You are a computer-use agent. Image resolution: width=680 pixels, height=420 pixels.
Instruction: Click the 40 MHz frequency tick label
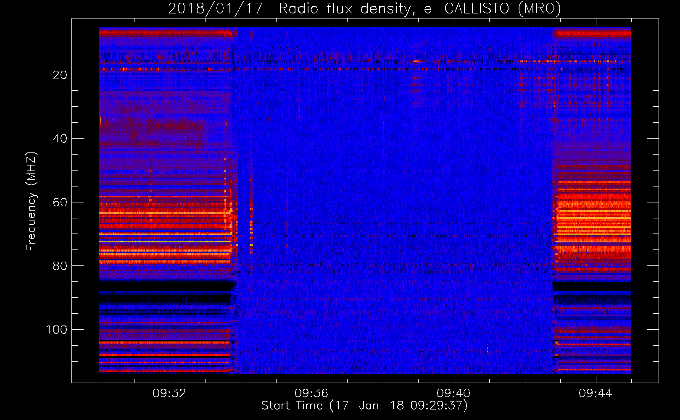pos(61,139)
